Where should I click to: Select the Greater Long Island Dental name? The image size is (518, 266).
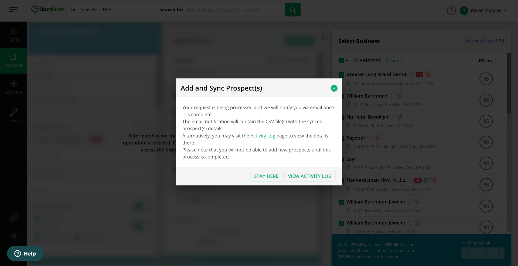point(377,74)
